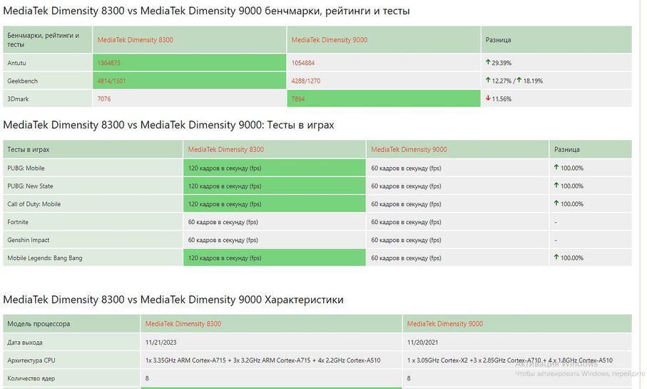Click heading ending бенчмарки, рейтинги и тесты
This screenshot has height=389, width=647.
(206, 11)
